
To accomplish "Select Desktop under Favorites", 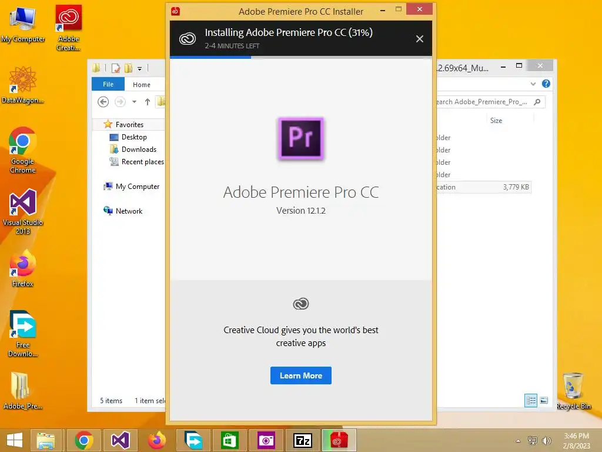I will coord(134,137).
